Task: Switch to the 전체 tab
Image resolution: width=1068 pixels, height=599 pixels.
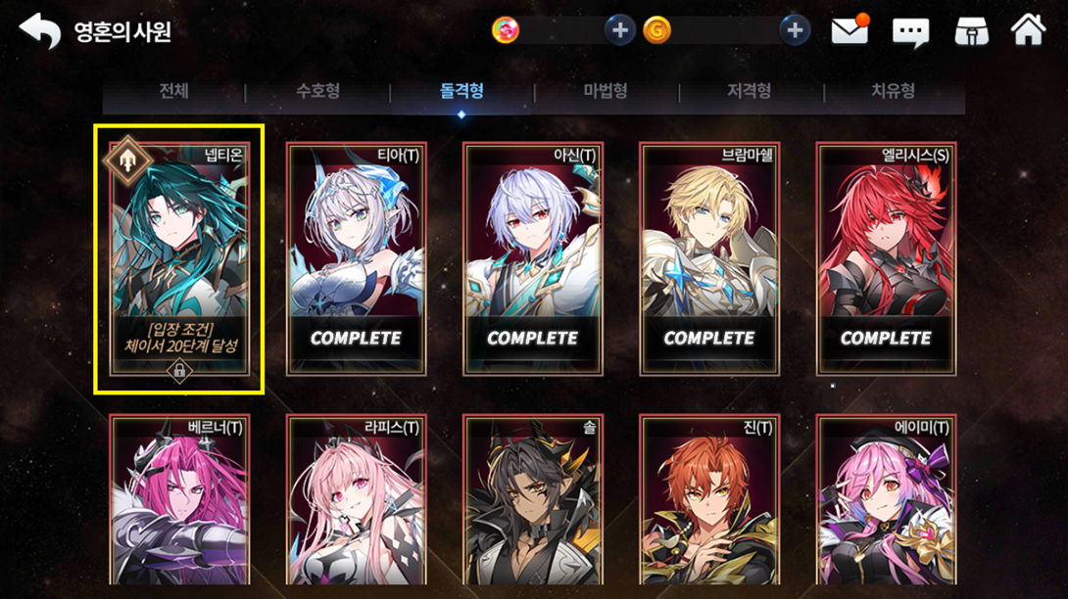Action: pyautogui.click(x=173, y=90)
